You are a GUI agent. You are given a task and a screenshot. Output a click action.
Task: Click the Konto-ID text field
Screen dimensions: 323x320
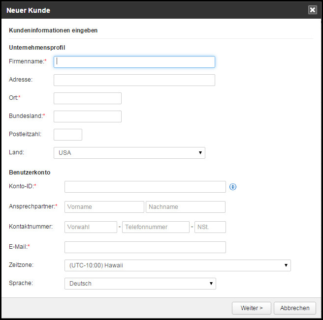[145, 187]
